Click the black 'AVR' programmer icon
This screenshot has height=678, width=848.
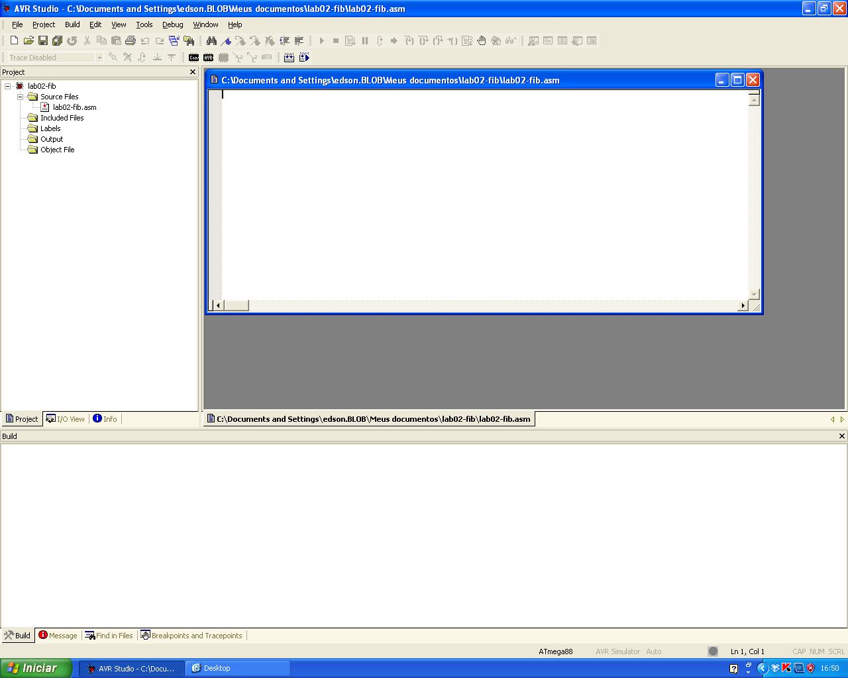pyautogui.click(x=209, y=58)
